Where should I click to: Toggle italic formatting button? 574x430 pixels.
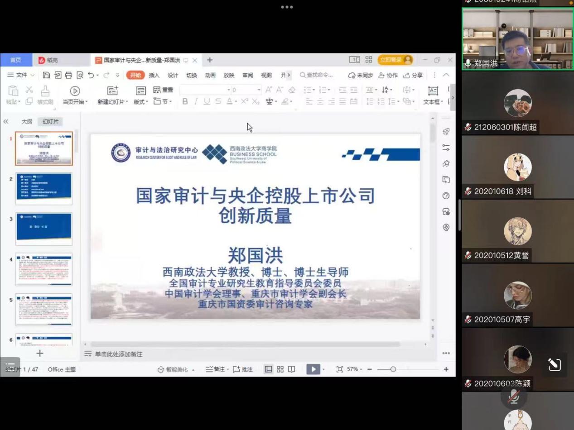196,101
